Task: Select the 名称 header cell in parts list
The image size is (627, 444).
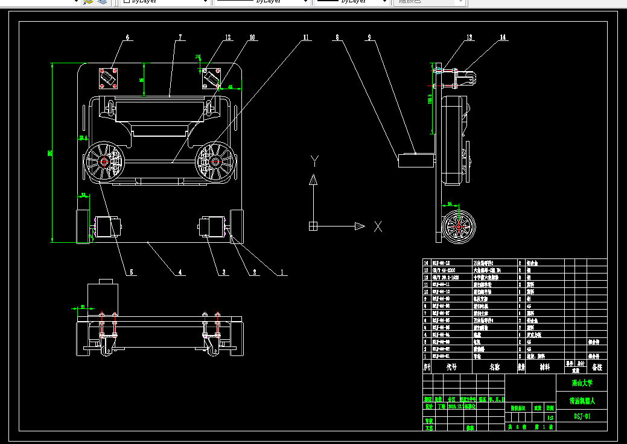Action: tap(495, 367)
